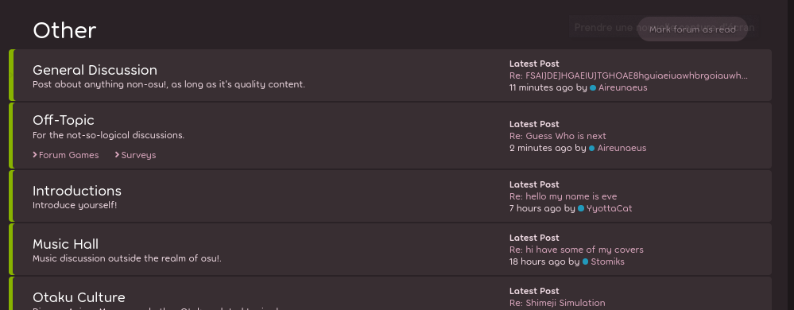This screenshot has height=310, width=794.
Task: Open latest post Re: hello my name is eve
Action: tap(563, 196)
